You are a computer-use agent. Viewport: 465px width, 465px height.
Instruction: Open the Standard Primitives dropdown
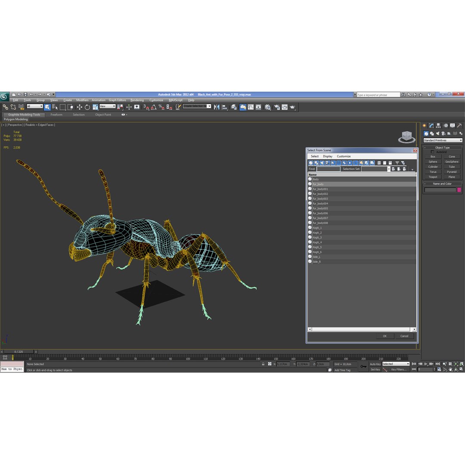(x=443, y=140)
